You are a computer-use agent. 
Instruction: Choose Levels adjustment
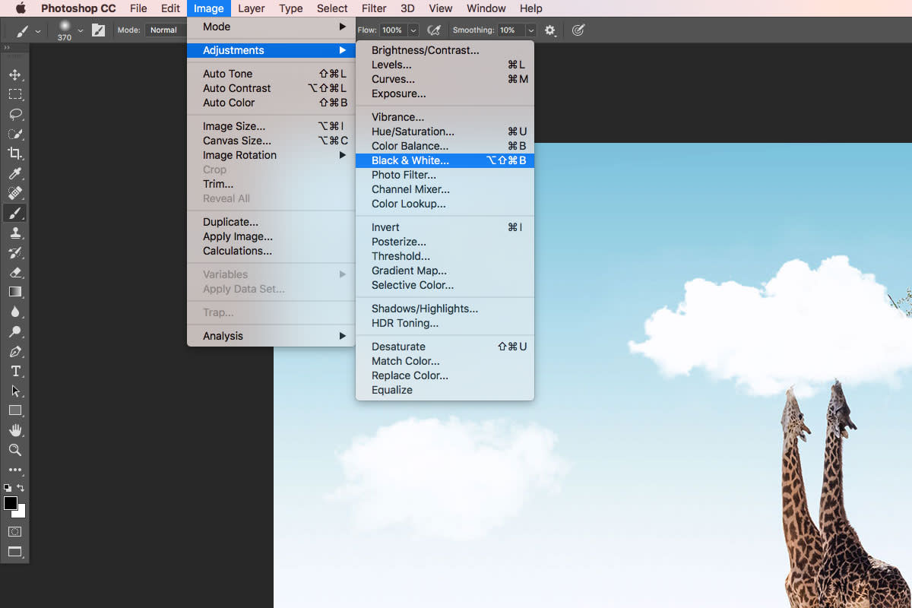445,65
